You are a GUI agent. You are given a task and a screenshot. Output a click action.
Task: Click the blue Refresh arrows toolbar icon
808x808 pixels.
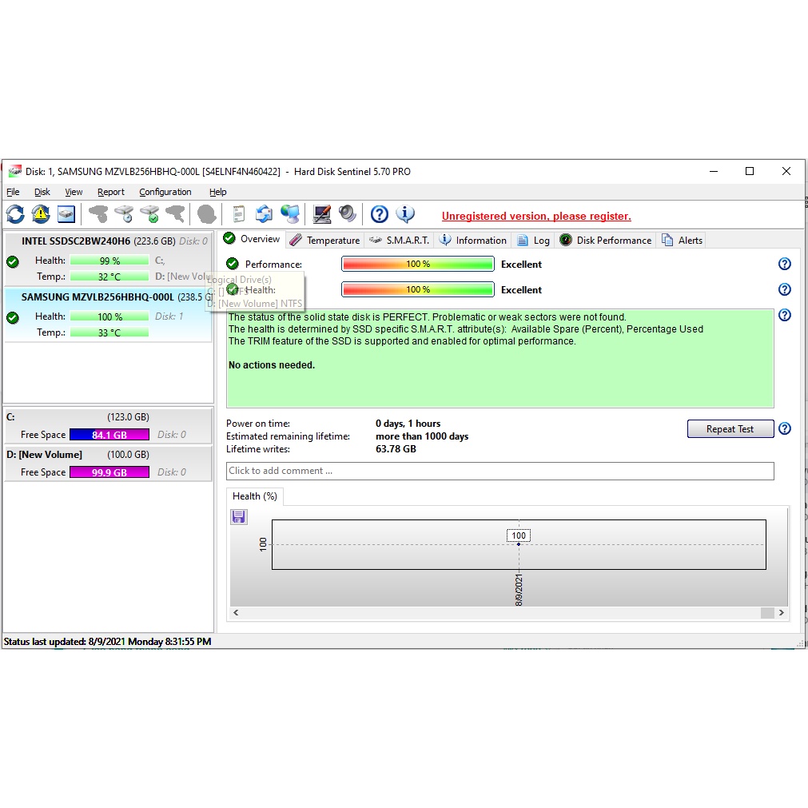click(15, 214)
